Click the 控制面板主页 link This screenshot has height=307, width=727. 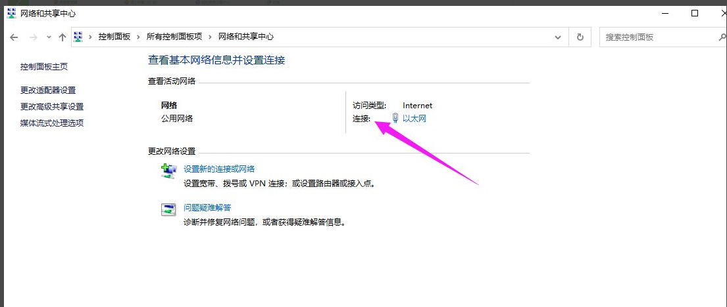point(44,67)
